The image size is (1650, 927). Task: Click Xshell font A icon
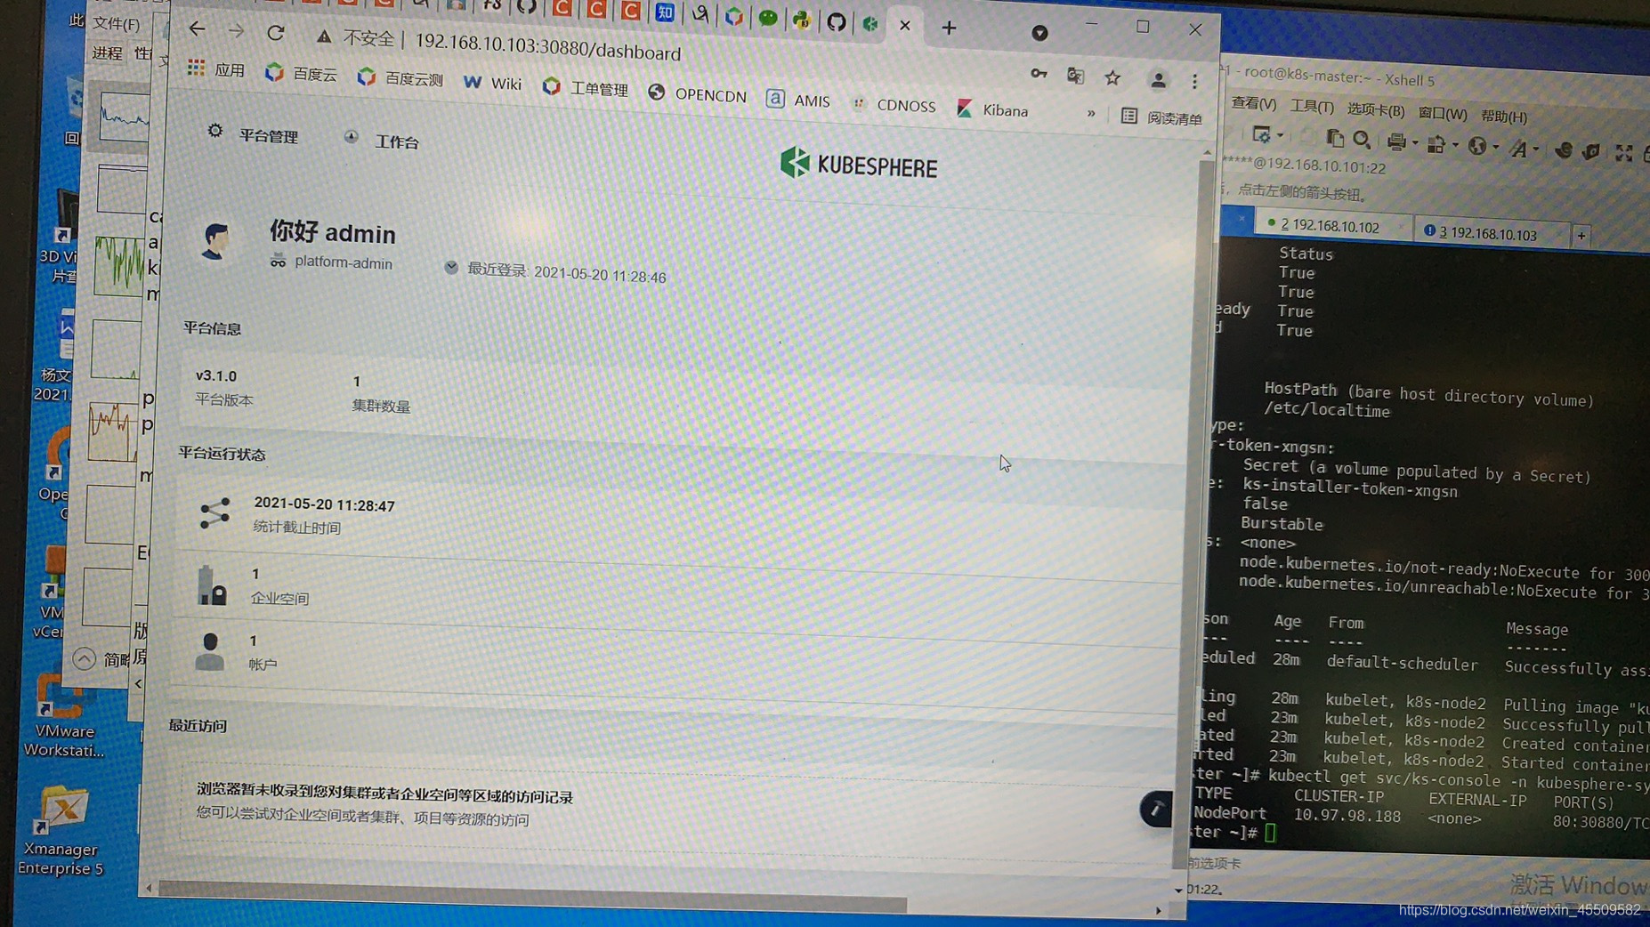(x=1519, y=149)
